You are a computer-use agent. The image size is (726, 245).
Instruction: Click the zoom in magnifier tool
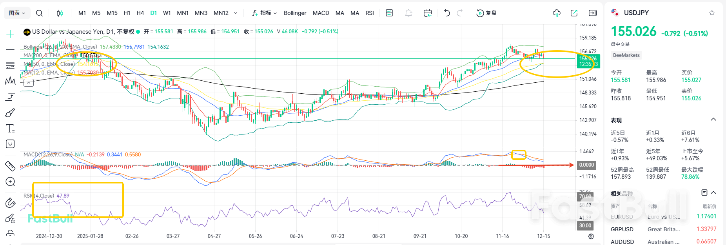tap(10, 182)
